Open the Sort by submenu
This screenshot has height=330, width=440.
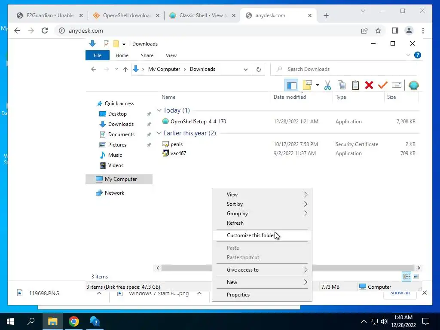[x=262, y=204]
